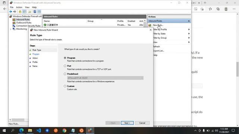239x134 pixels.
Task: Select the Custom rule type radio
Action: click(x=65, y=86)
